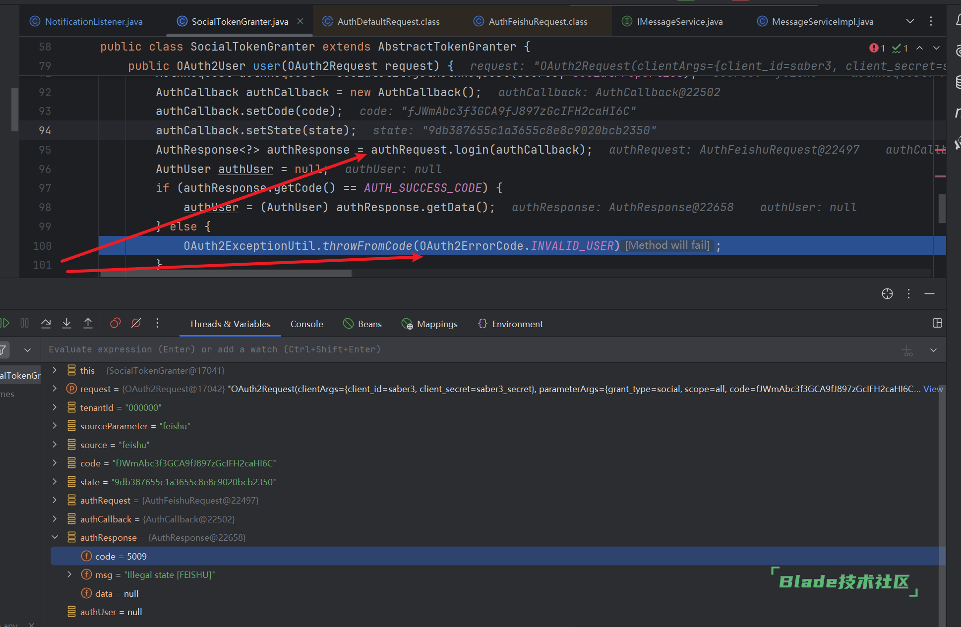Open the NotificationListener.java tab

click(x=87, y=21)
